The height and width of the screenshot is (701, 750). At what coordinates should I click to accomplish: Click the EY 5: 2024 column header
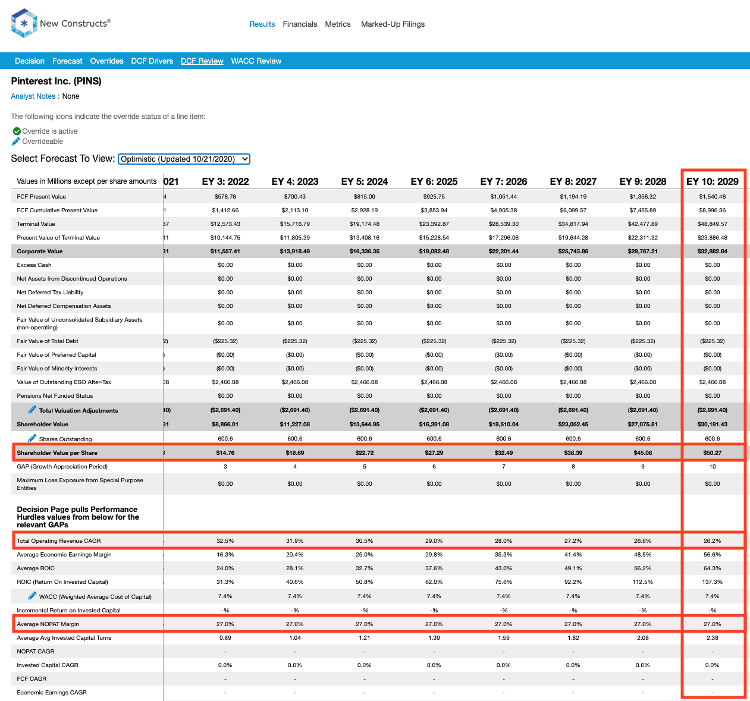click(365, 181)
